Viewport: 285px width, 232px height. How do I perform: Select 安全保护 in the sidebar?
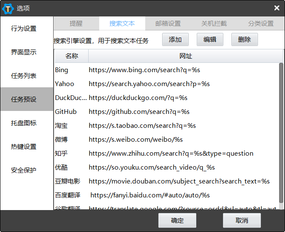[24, 170]
